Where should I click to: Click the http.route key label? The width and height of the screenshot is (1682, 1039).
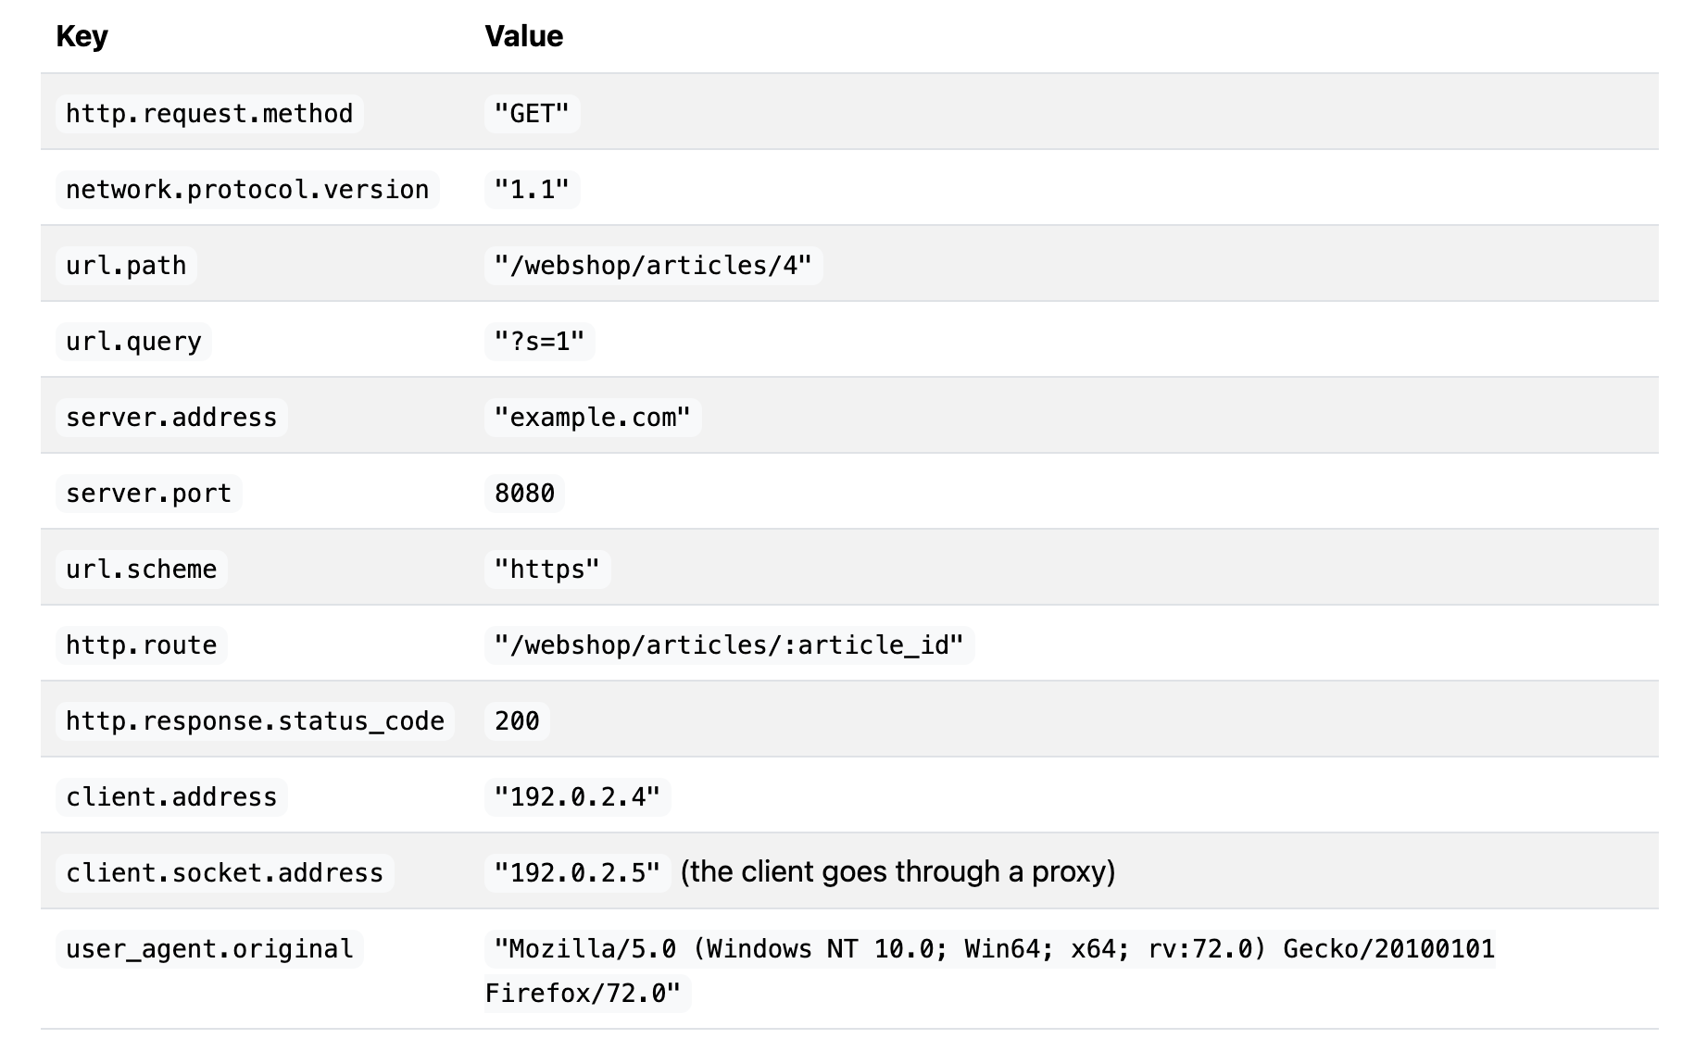tap(141, 645)
